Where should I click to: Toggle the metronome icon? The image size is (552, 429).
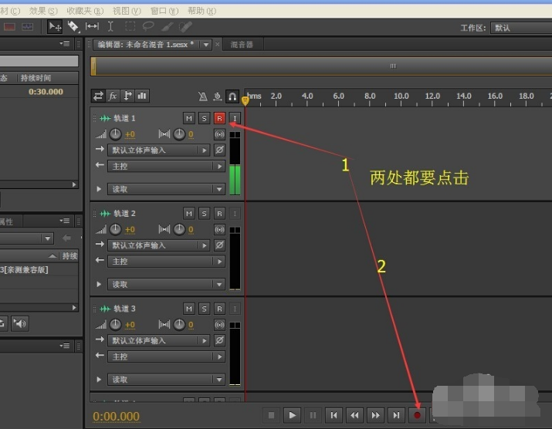coord(202,96)
